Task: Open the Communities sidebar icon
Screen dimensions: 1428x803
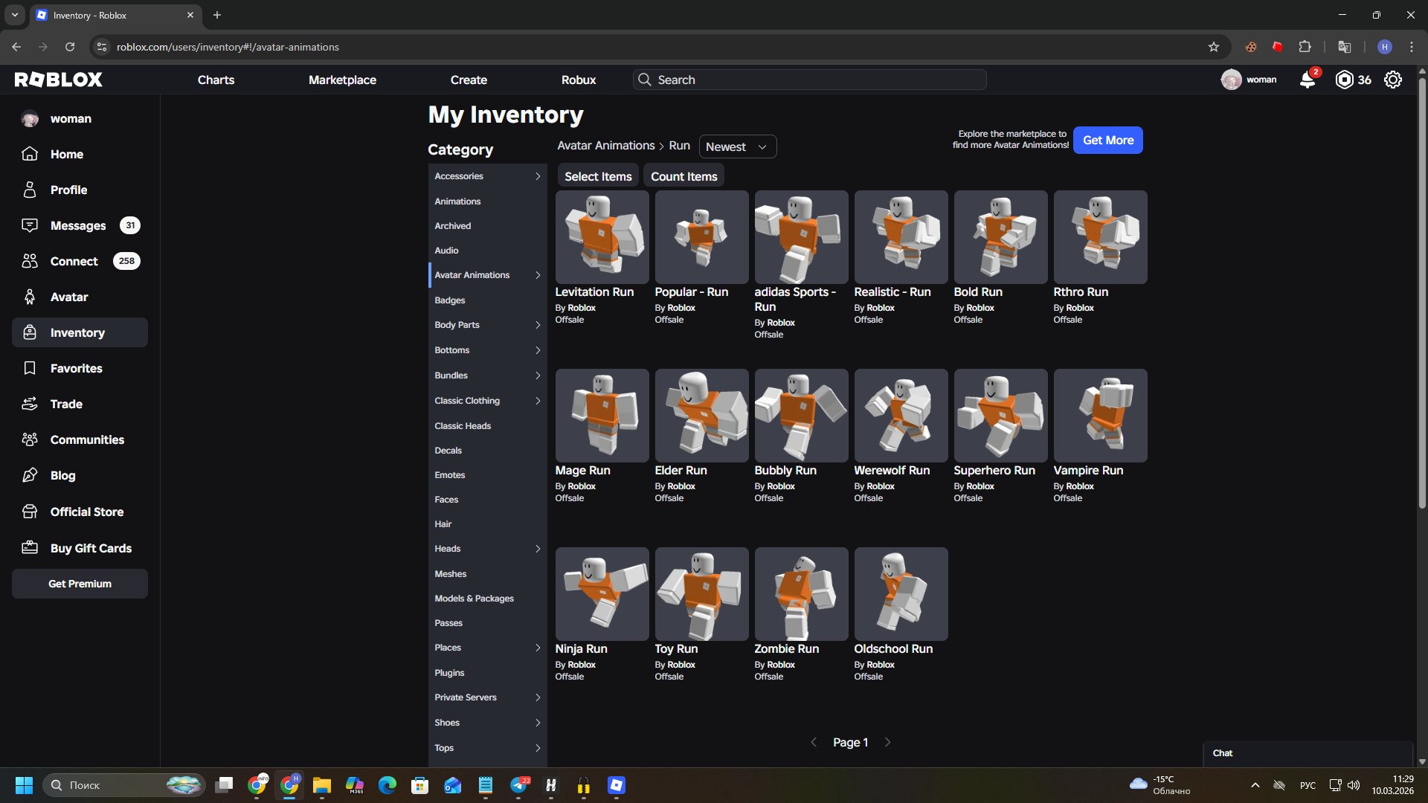Action: pos(30,439)
